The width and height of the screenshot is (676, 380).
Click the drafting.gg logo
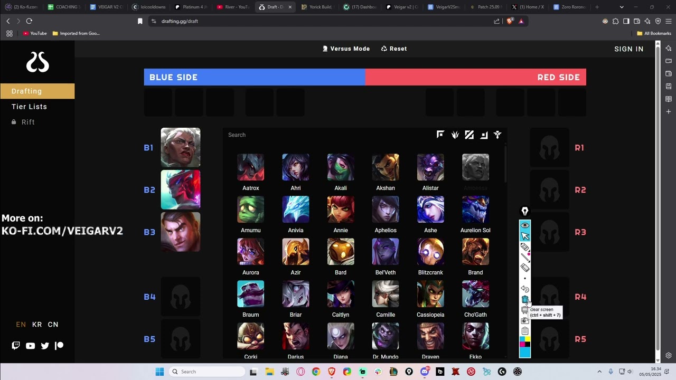pyautogui.click(x=37, y=63)
